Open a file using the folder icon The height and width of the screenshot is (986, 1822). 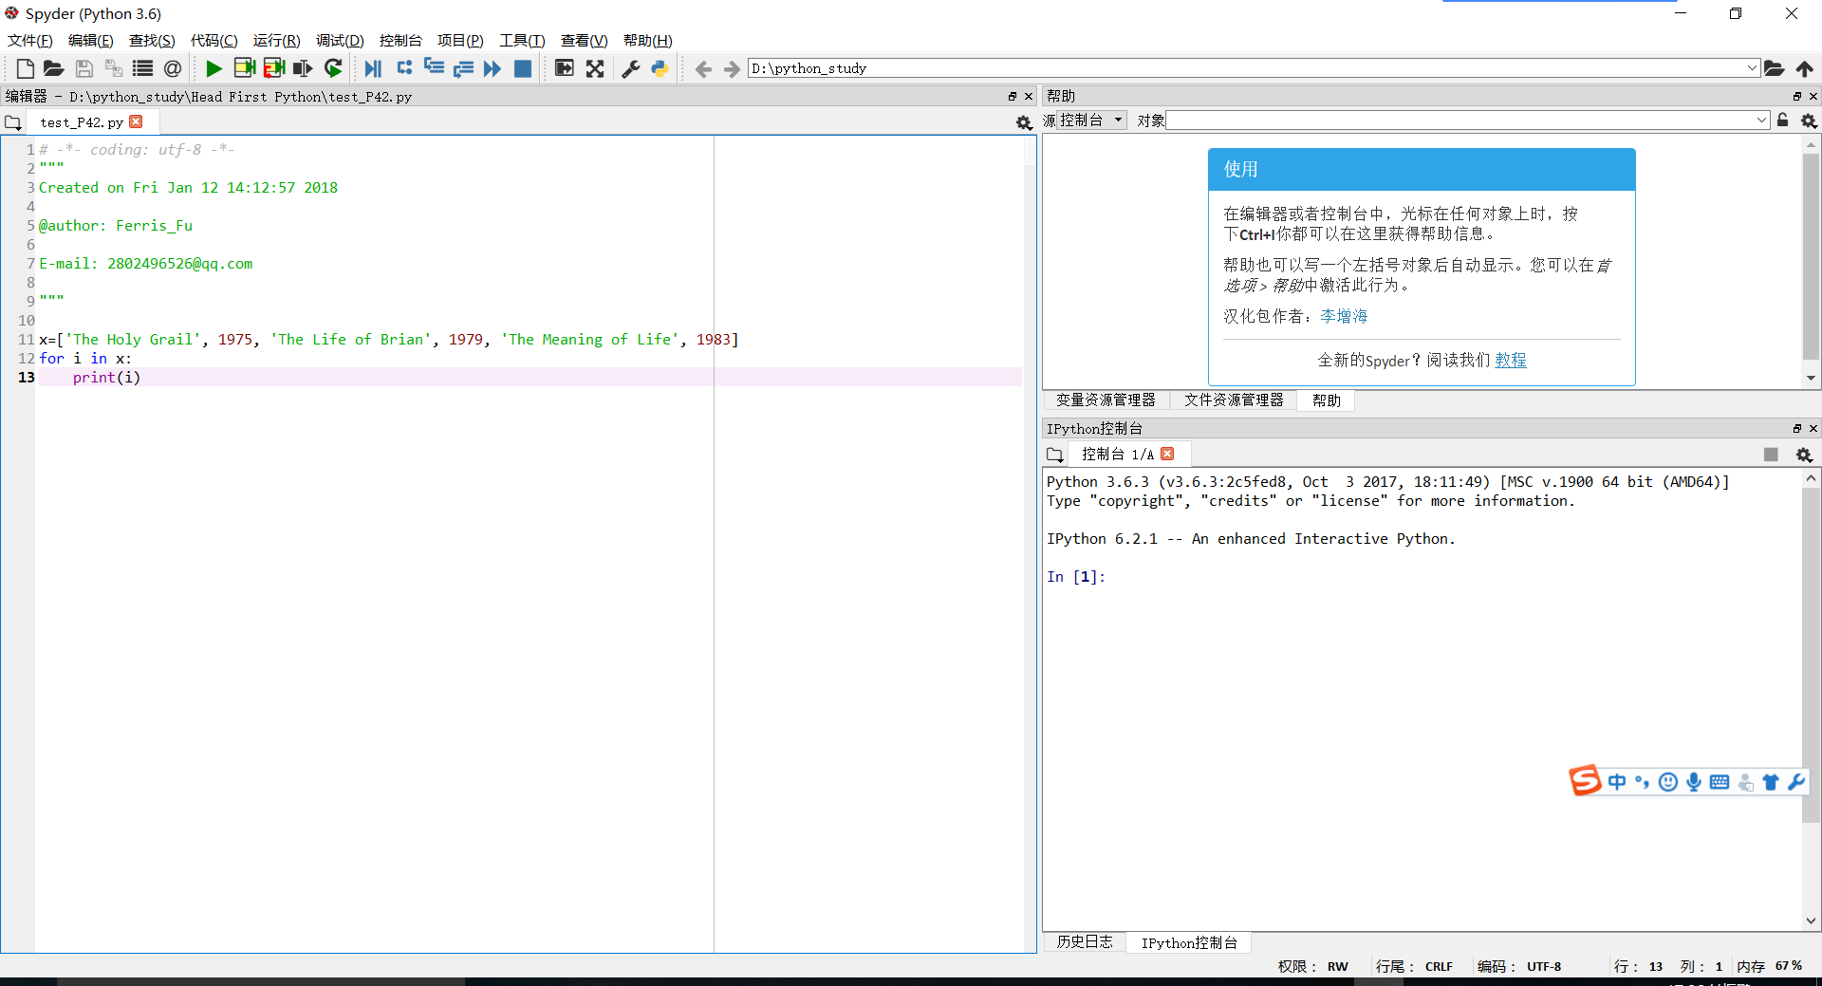[54, 68]
